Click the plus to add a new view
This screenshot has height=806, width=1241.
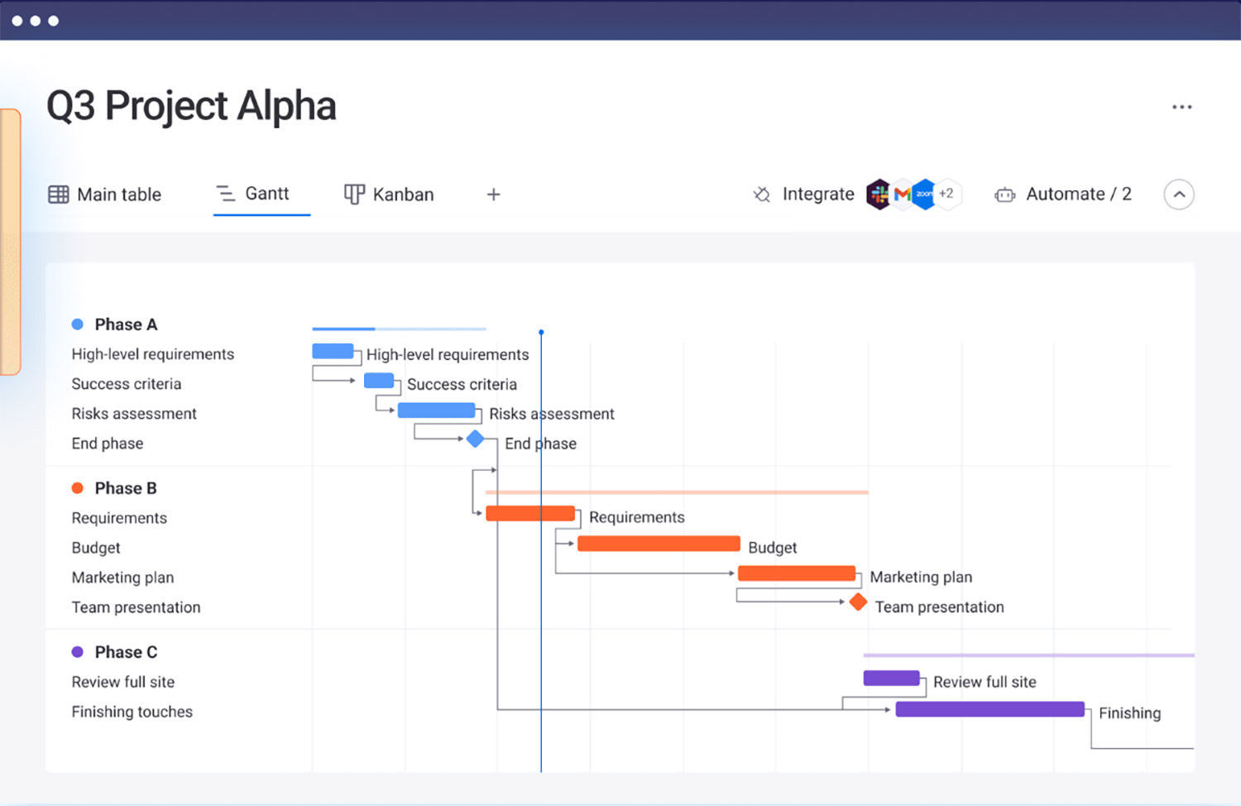coord(493,194)
